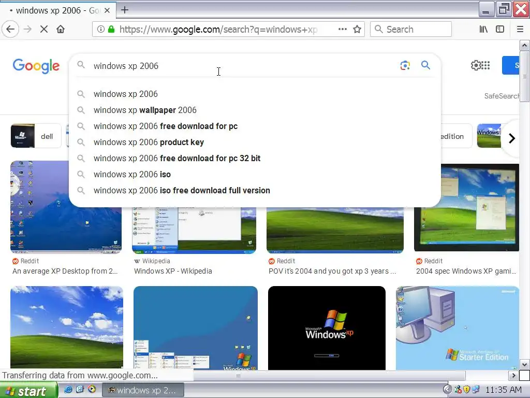Screen dimensions: 530x398
Task: Select windows xp 2006 iso suggestion
Action: (x=255, y=174)
